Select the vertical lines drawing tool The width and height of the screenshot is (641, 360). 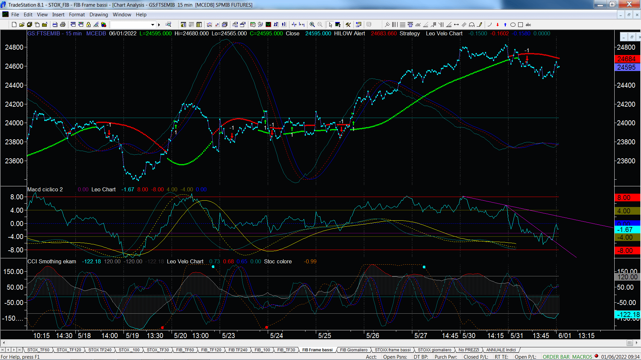pos(395,25)
